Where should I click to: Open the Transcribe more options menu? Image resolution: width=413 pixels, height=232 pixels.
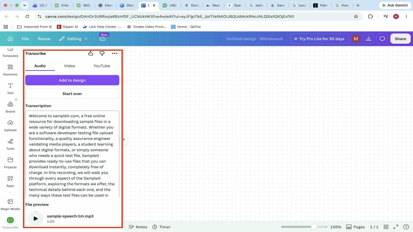coord(115,53)
